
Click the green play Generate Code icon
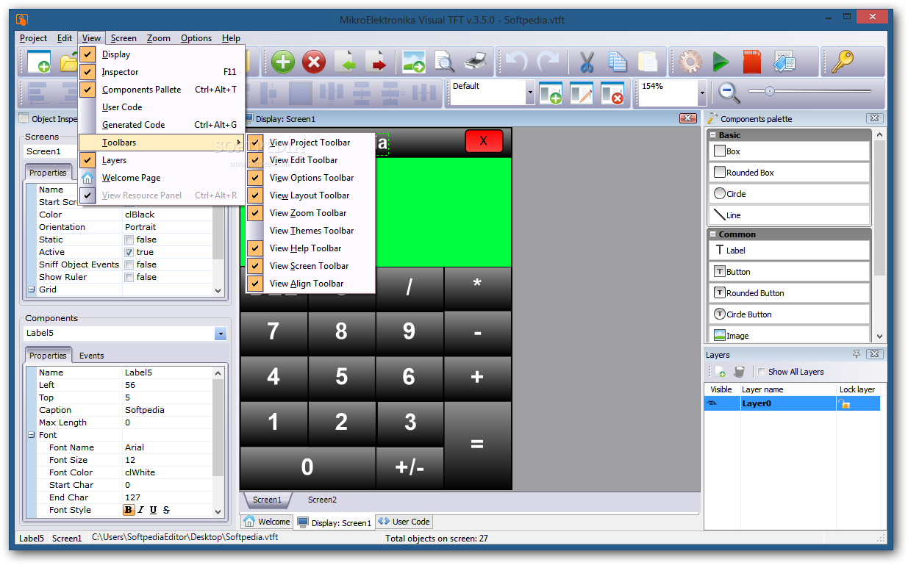click(721, 62)
